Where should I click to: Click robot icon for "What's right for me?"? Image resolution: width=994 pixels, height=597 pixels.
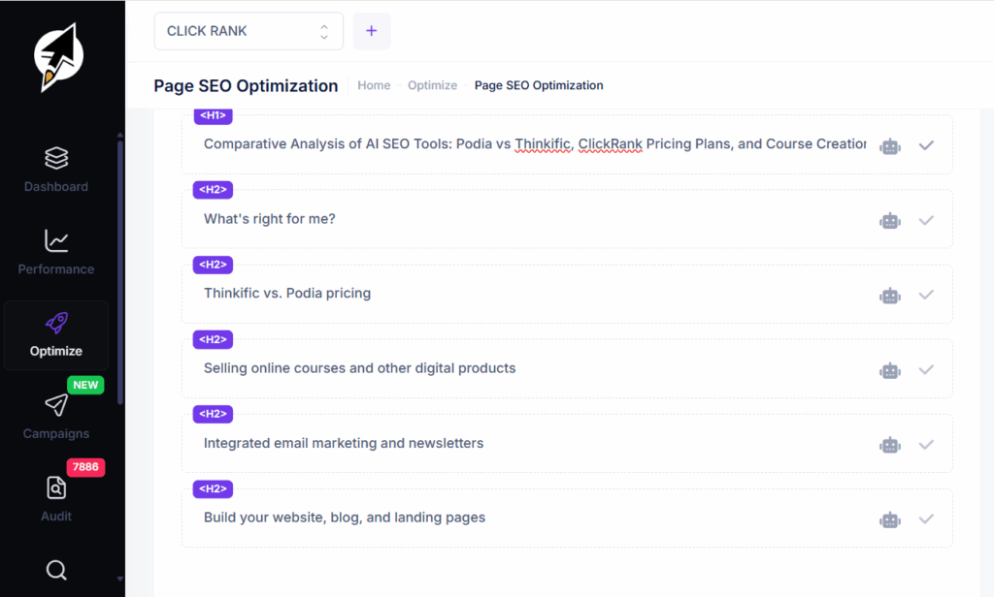(890, 221)
